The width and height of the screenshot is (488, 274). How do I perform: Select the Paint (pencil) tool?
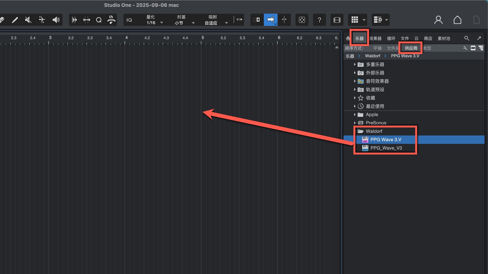[15, 20]
